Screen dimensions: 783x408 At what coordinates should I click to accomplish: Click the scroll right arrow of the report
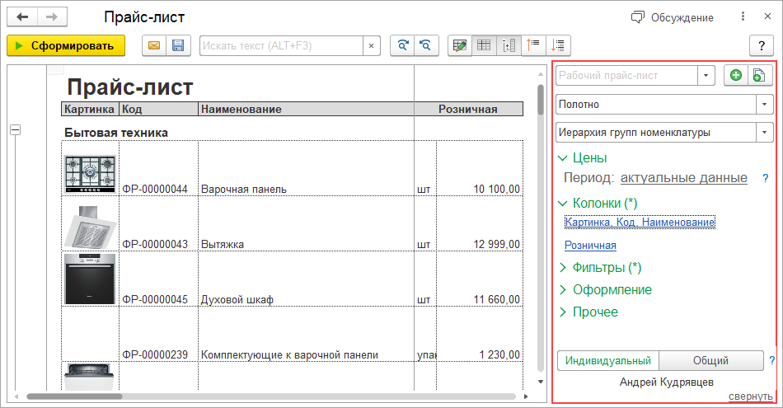pyautogui.click(x=526, y=396)
